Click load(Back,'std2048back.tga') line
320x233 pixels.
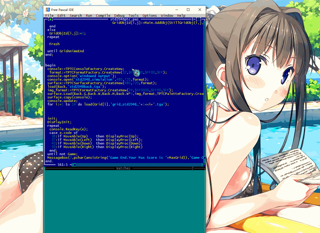[77, 86]
